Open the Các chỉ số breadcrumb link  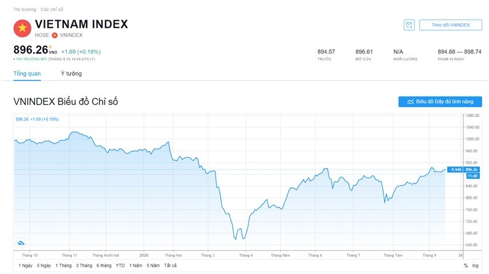pyautogui.click(x=52, y=10)
